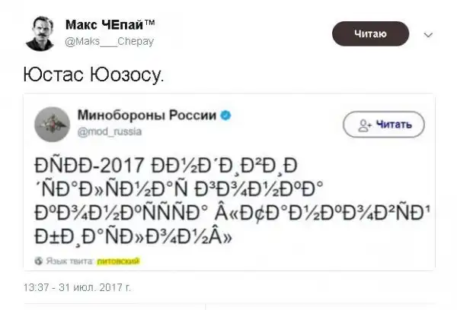Open the @mod_russia handle

[x=104, y=130]
